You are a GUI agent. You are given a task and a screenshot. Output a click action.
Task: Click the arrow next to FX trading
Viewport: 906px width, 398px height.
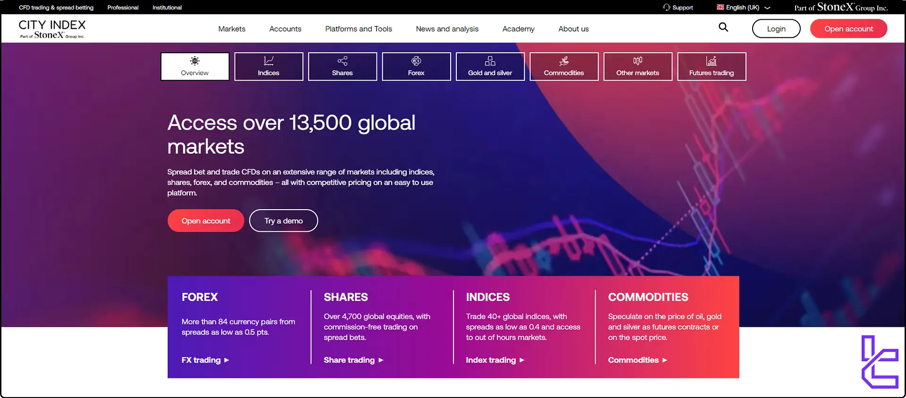[226, 360]
